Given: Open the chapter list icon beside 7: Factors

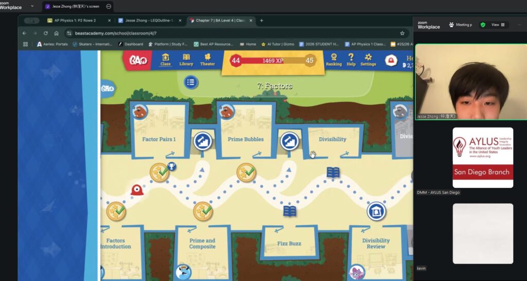Looking at the screenshot, I should coord(191,82).
